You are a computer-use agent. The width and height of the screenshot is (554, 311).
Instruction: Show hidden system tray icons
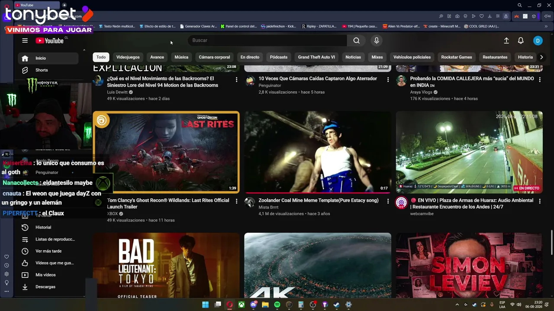pos(457,305)
